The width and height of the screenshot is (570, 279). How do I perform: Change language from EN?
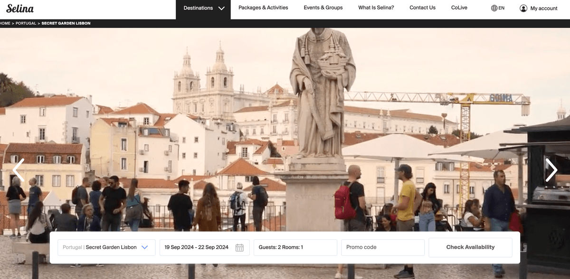502,8
